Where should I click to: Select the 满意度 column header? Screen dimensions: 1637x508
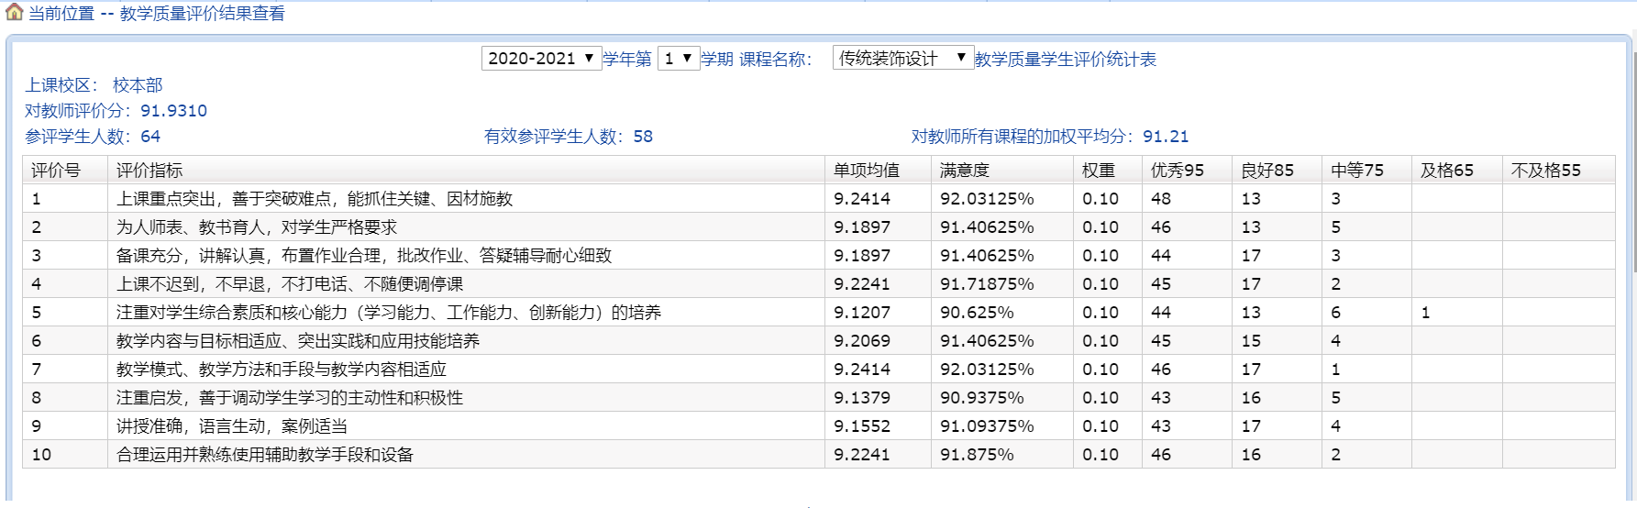[965, 171]
